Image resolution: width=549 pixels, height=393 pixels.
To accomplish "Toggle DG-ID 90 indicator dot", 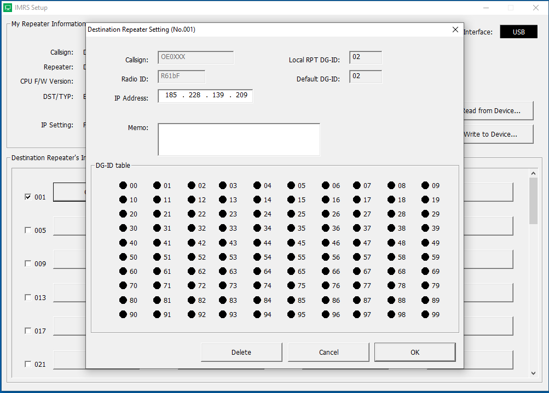I will coord(123,314).
